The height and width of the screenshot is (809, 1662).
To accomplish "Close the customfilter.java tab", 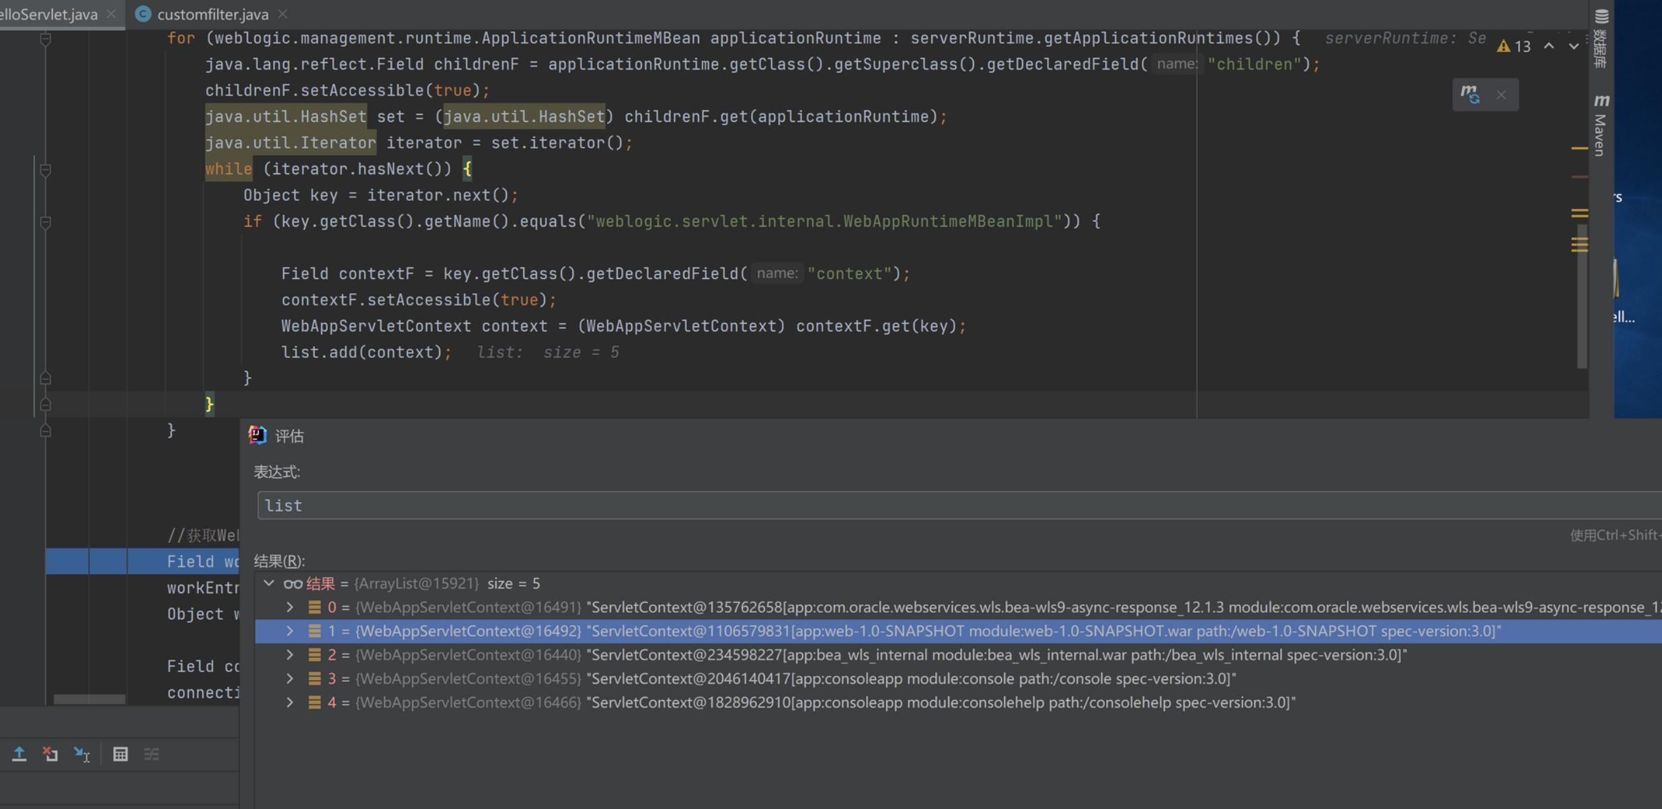I will [x=283, y=14].
